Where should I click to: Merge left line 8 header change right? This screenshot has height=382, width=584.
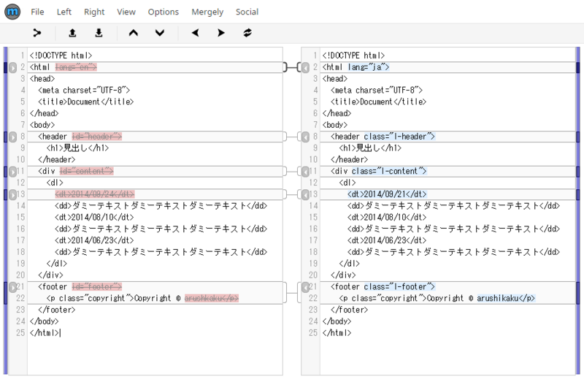click(x=12, y=137)
